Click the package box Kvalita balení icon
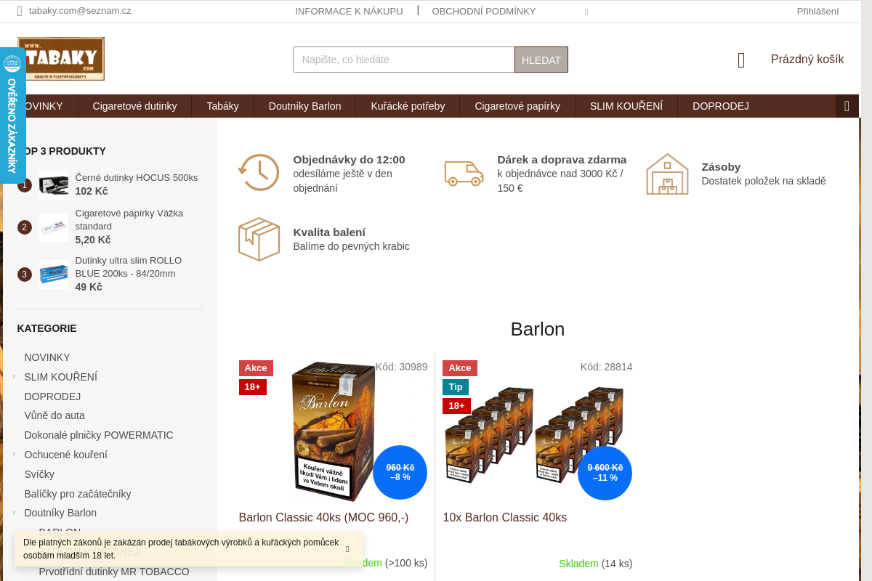The image size is (872, 581). tap(259, 239)
